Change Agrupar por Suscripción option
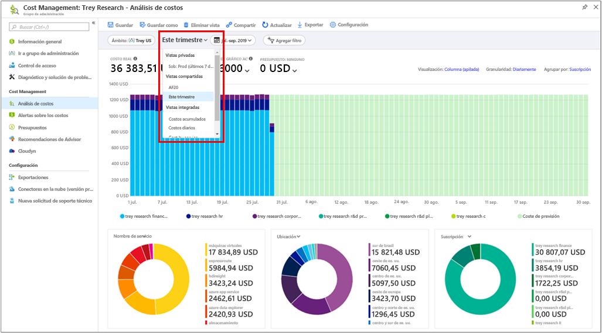 pyautogui.click(x=580, y=70)
